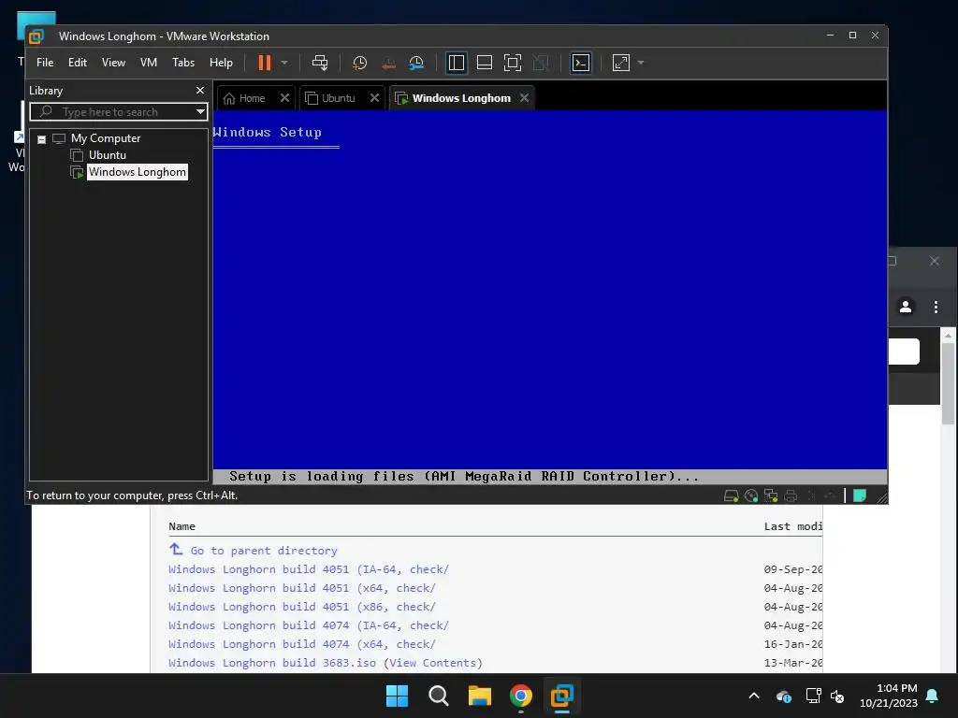Viewport: 958px width, 718px height.
Task: Click the VMware Workstation taskbar icon
Action: pyautogui.click(x=561, y=696)
